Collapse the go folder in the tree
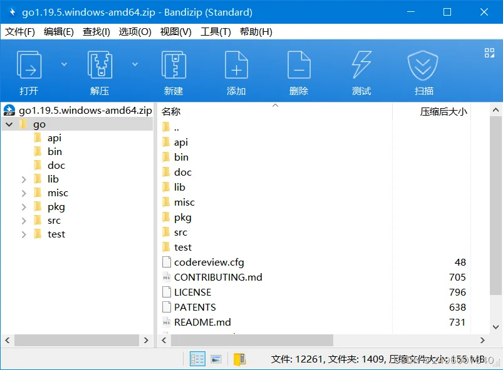This screenshot has width=503, height=370. click(x=9, y=124)
